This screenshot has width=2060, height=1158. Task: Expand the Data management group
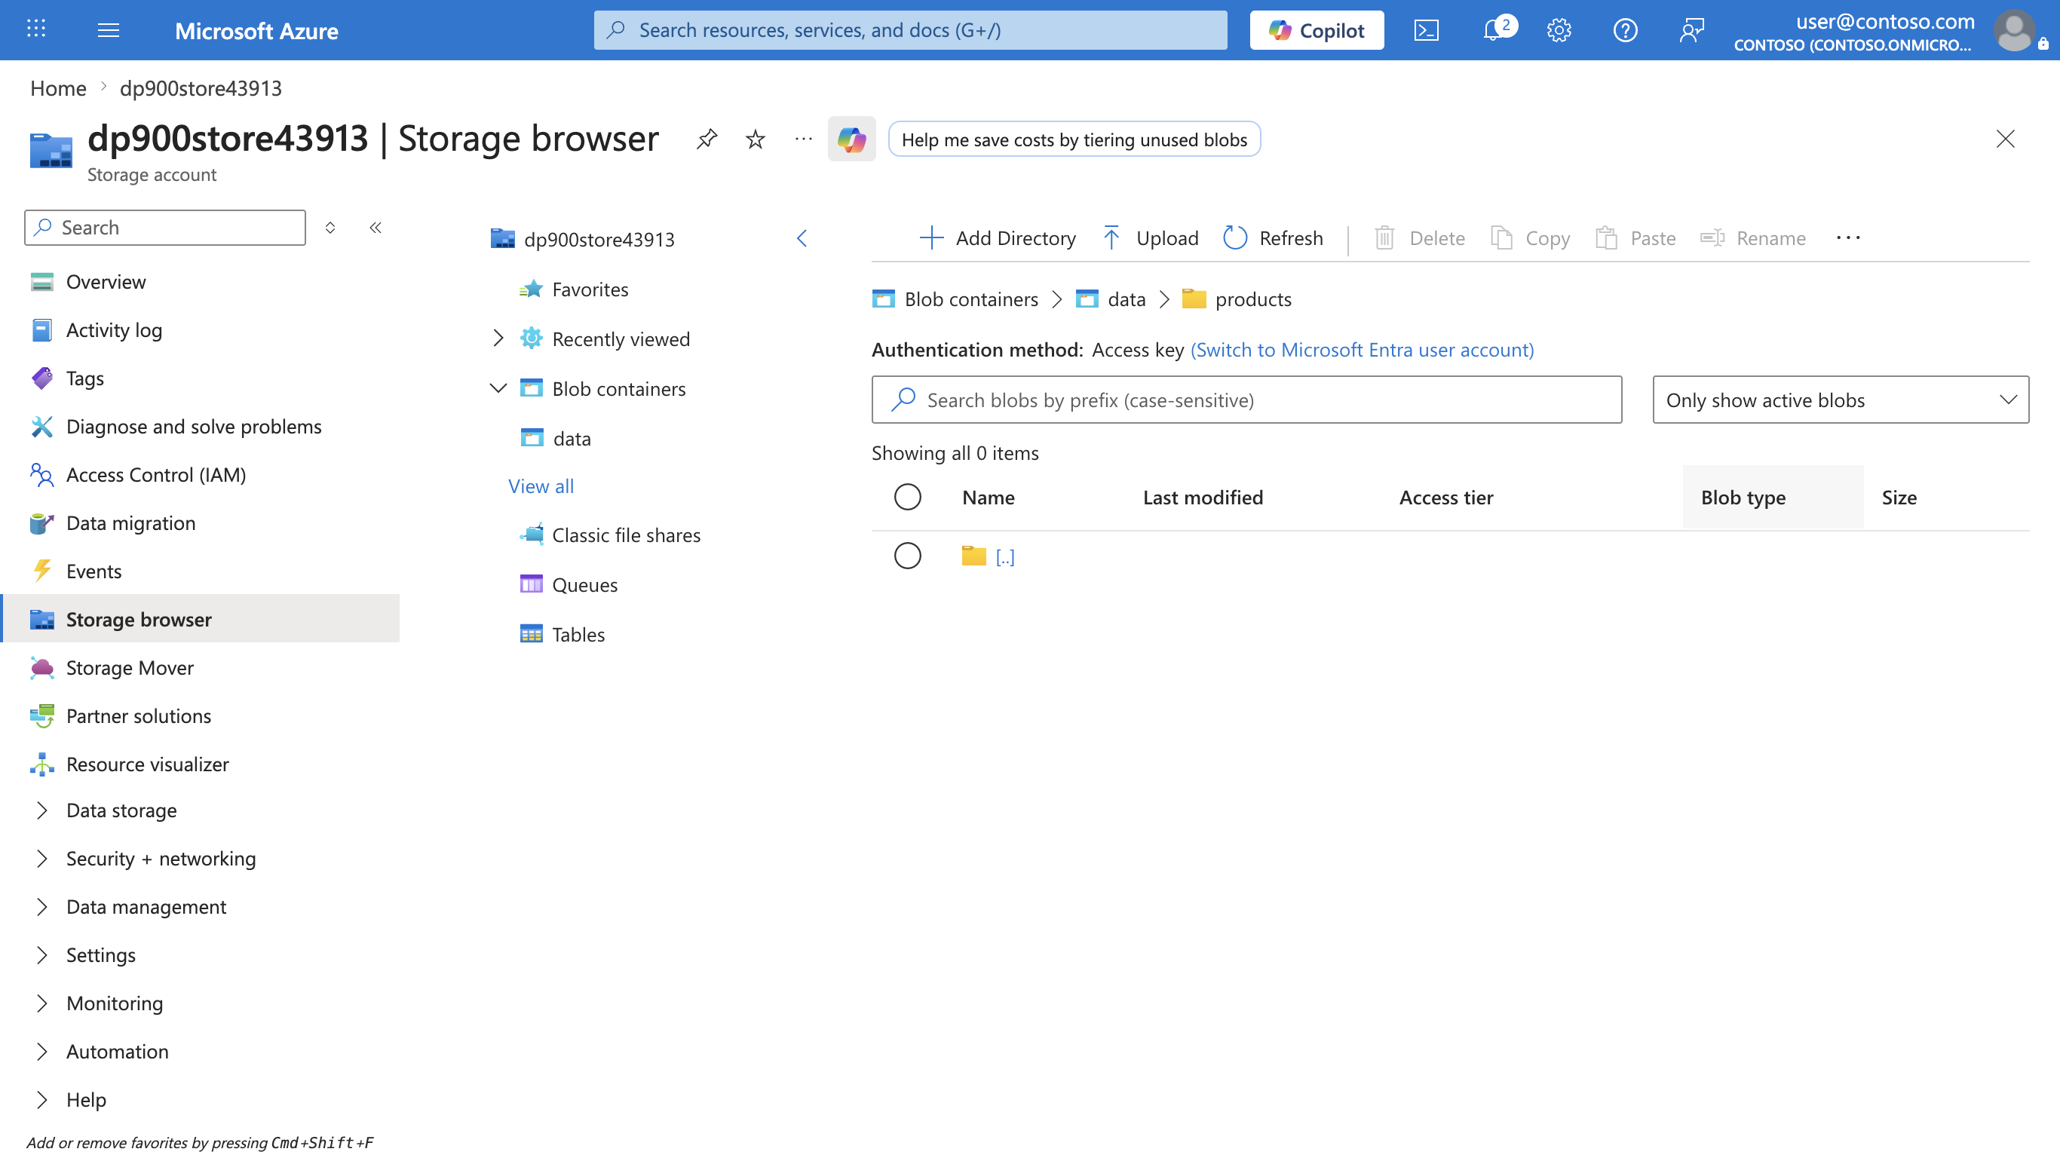click(x=41, y=907)
